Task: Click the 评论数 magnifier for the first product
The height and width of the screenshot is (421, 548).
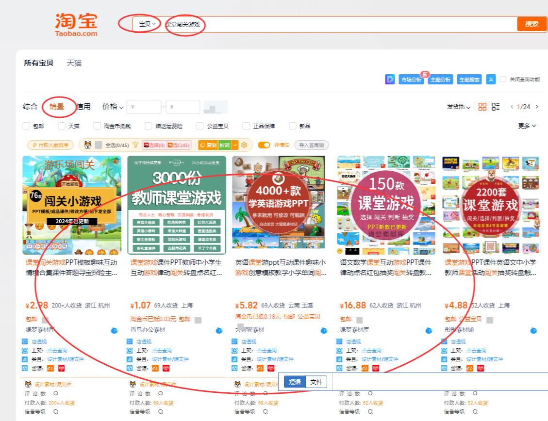Action: pos(56,394)
